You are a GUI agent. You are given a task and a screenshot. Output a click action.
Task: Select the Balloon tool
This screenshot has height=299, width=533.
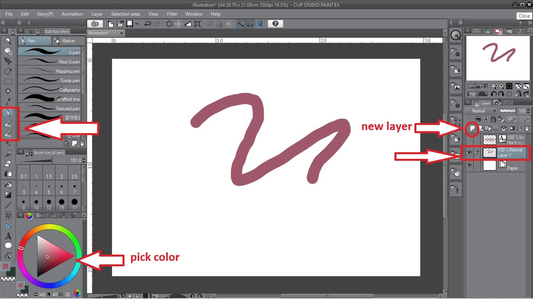[x=8, y=245]
